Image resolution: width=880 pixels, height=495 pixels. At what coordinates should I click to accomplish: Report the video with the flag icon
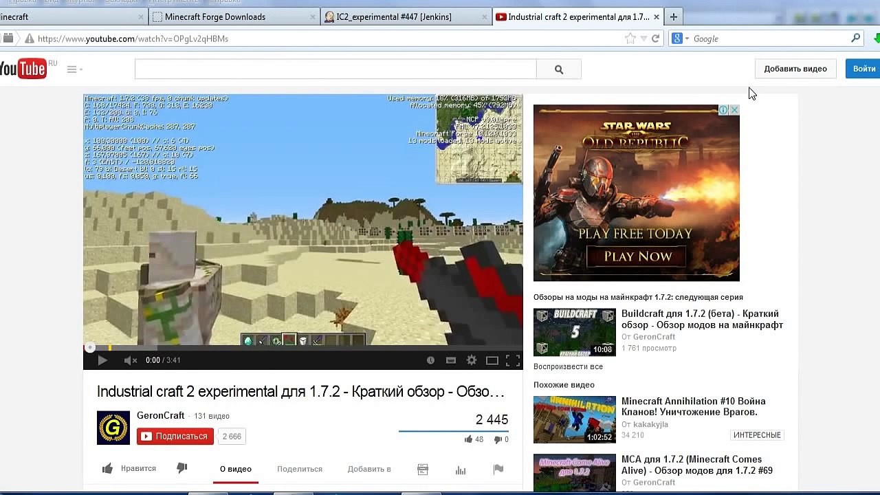tap(498, 469)
